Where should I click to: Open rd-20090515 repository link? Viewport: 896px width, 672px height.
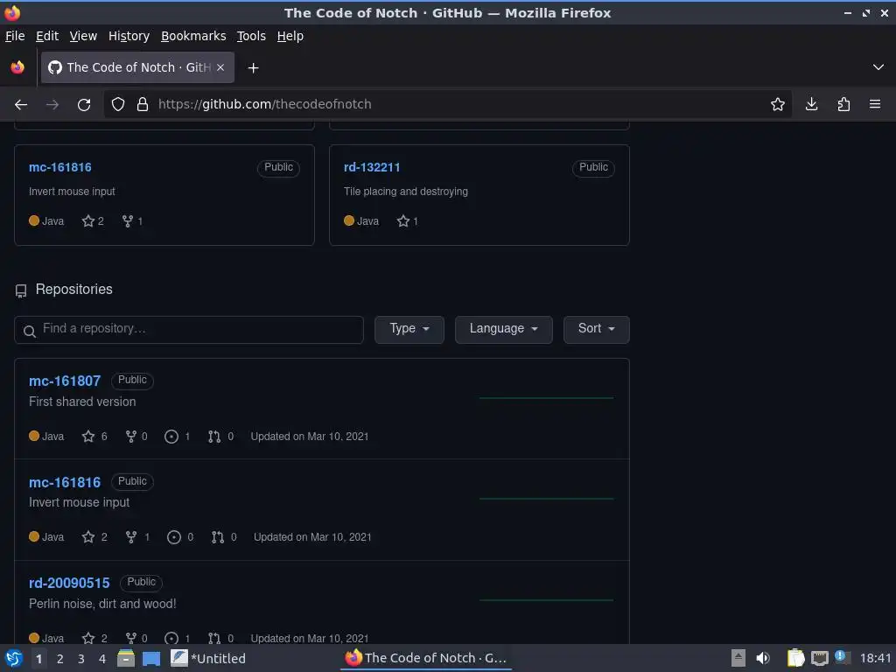[69, 583]
